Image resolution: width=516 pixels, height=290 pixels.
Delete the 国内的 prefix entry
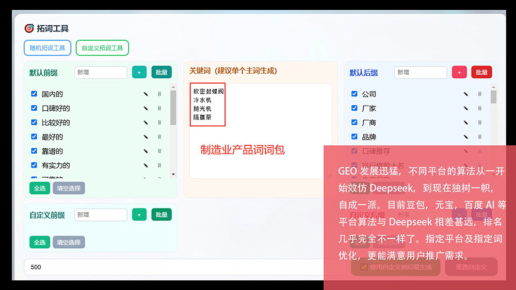pyautogui.click(x=159, y=94)
